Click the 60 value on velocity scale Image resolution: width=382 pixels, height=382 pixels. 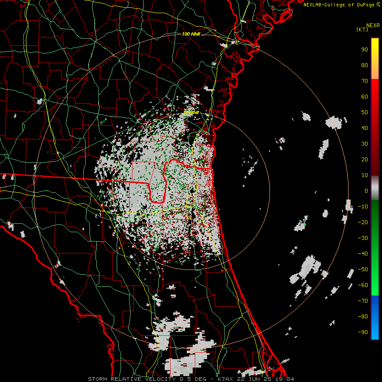[365, 97]
